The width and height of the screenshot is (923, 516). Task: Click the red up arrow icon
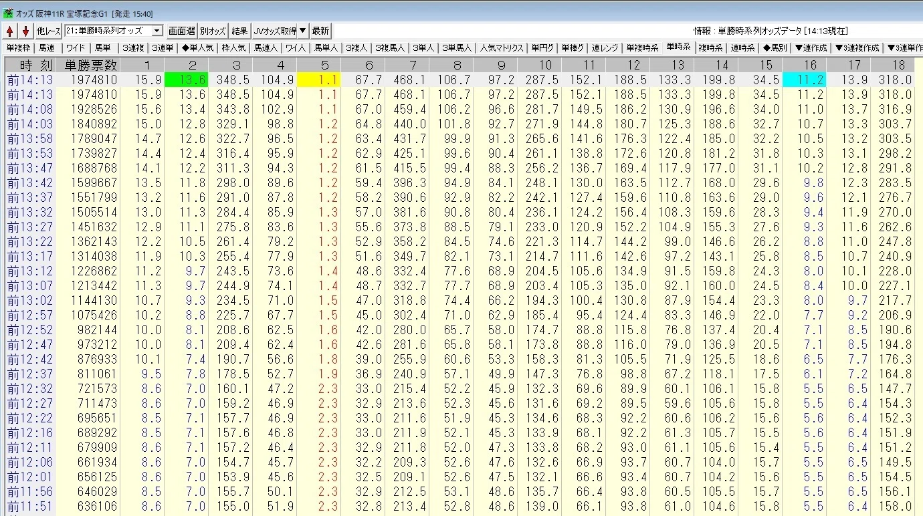pos(10,31)
